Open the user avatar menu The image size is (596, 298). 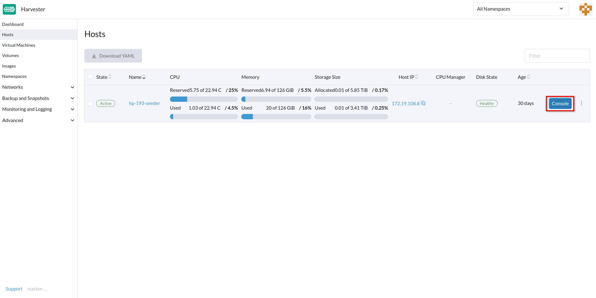[x=585, y=9]
